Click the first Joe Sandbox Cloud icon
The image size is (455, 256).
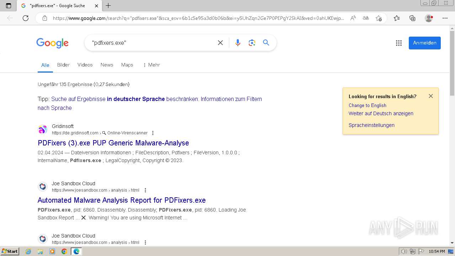click(43, 187)
